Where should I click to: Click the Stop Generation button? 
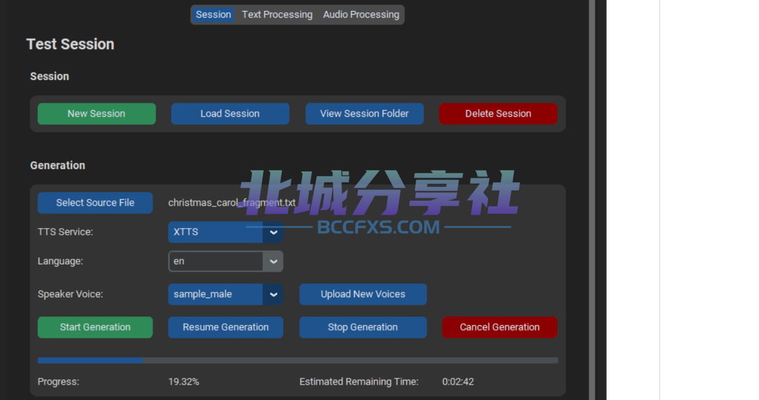[x=363, y=327]
